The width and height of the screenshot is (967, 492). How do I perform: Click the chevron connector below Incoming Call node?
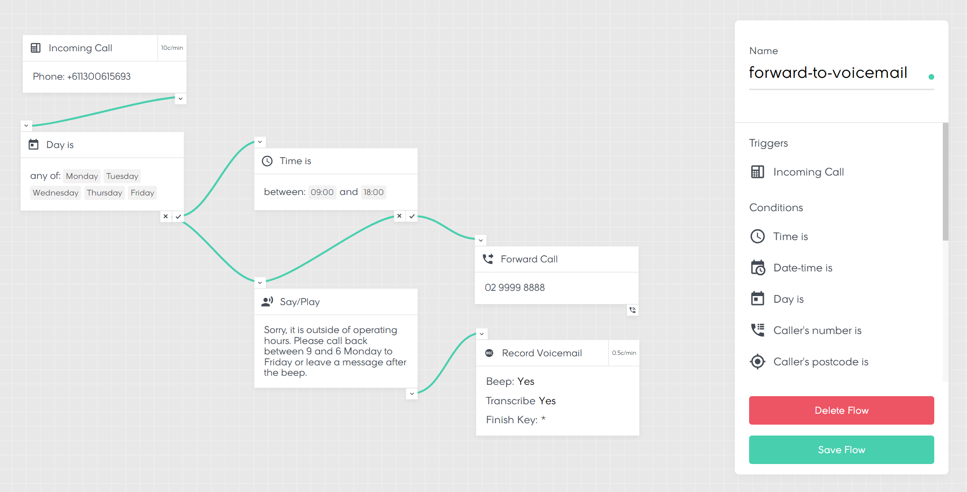(x=180, y=99)
